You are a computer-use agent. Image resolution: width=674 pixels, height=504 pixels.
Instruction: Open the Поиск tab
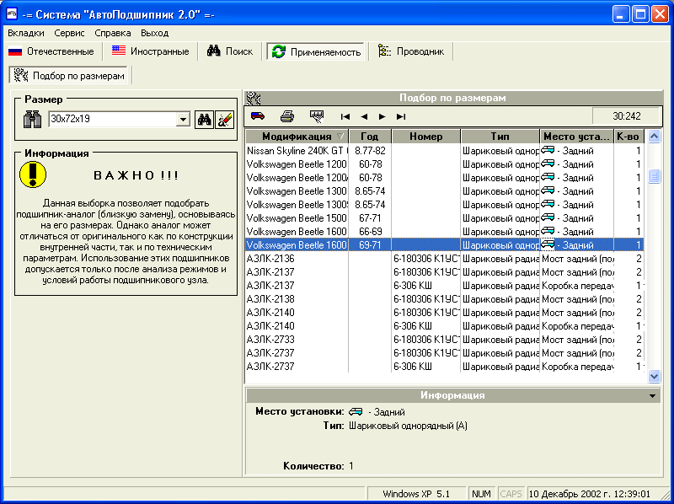(x=230, y=51)
